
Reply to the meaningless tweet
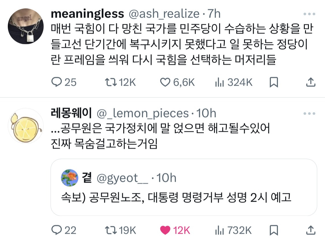click(55, 83)
